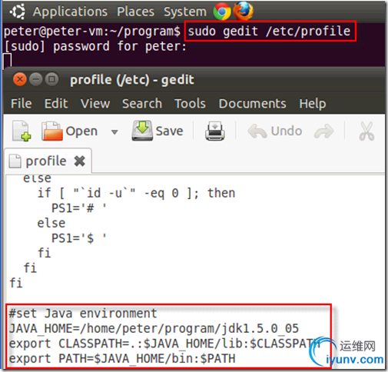The image size is (388, 372).
Task: Click the 'export CLASSPATH' line
Action: (164, 344)
